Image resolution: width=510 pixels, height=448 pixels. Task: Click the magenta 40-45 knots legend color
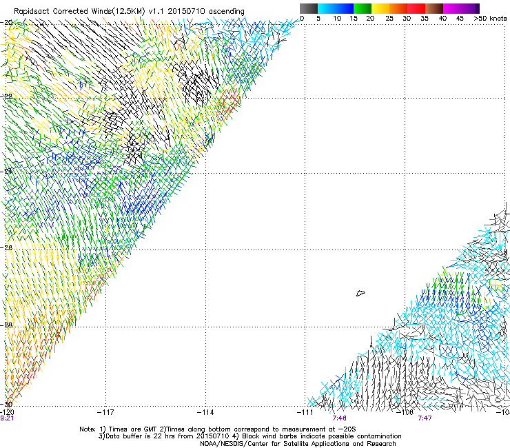point(452,8)
